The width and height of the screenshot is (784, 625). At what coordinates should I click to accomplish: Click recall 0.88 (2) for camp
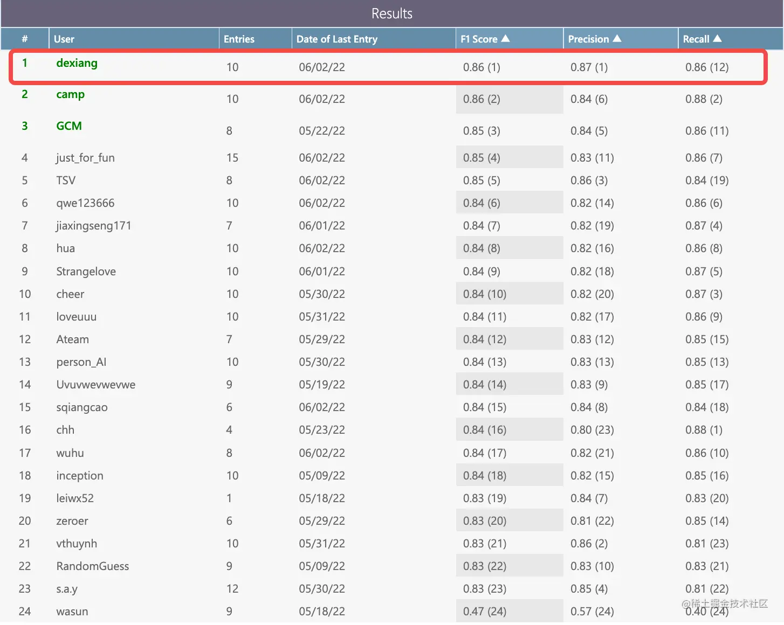click(704, 99)
